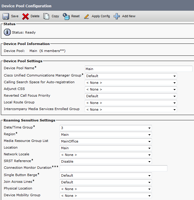This screenshot has height=200, width=194.
Task: Click the Device Pool Name text field
Action: point(138,69)
